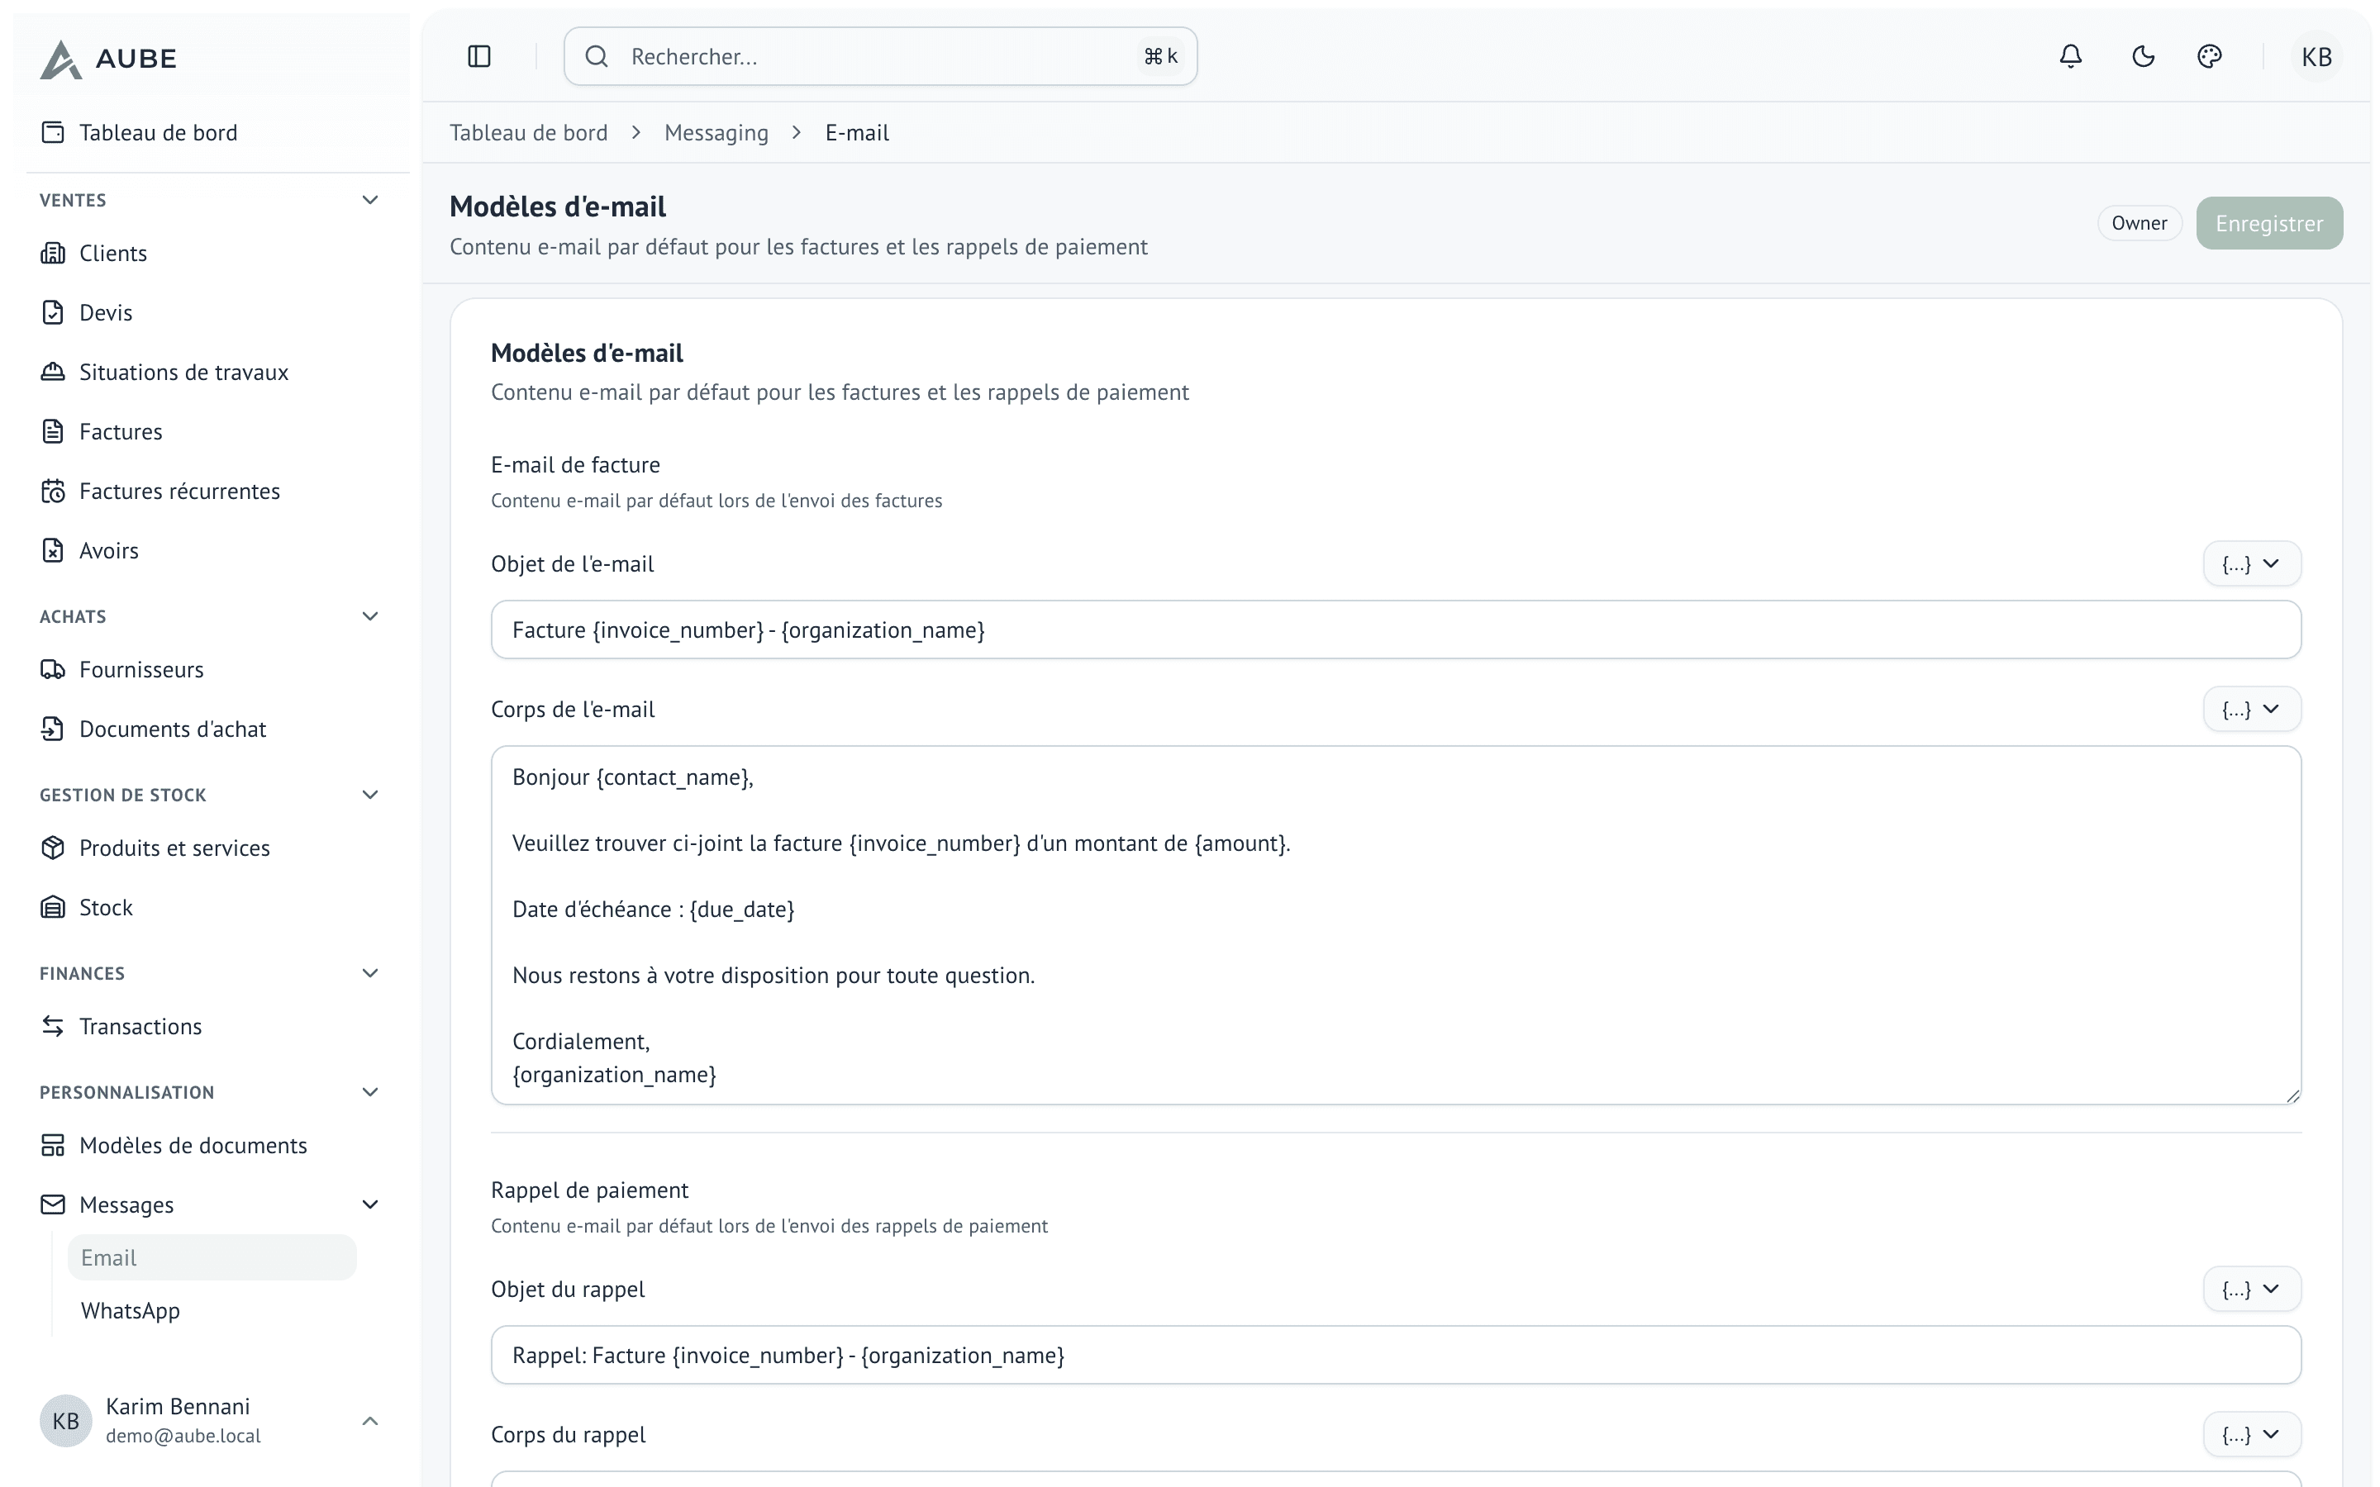Click the E-mail breadcrumb item

click(x=857, y=133)
